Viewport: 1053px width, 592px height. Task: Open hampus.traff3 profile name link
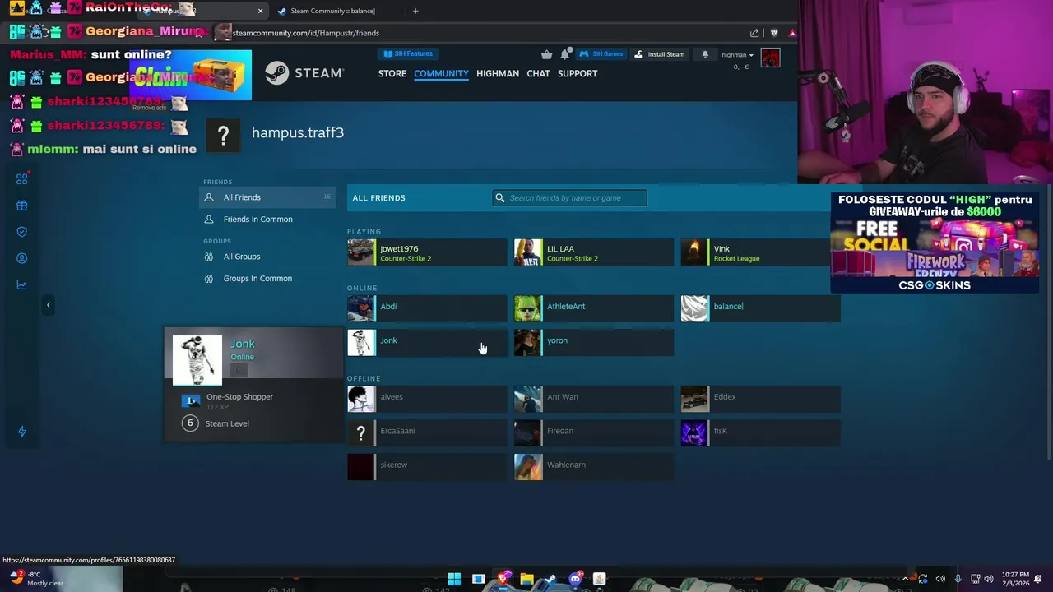pyautogui.click(x=298, y=132)
